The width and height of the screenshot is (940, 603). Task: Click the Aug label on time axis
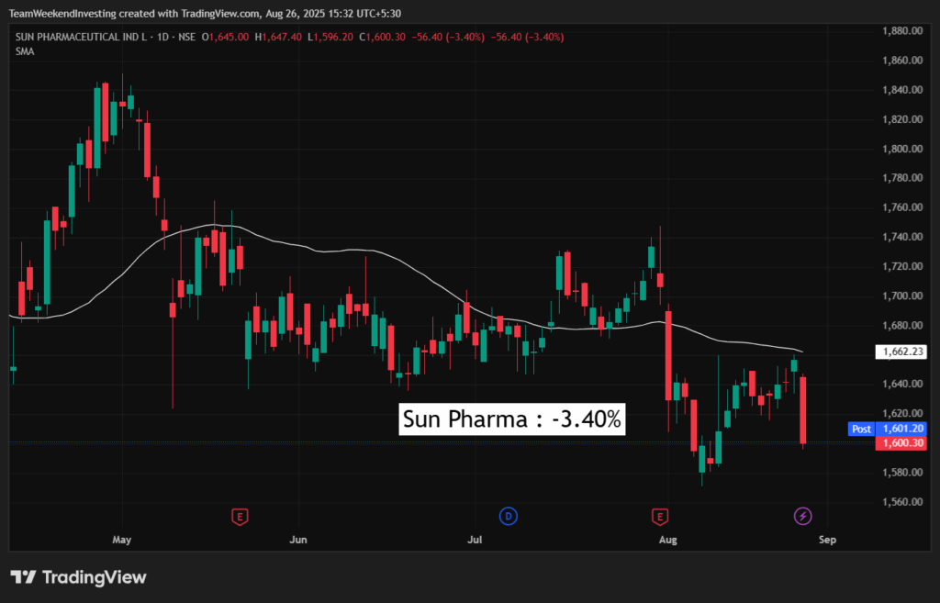click(x=668, y=540)
